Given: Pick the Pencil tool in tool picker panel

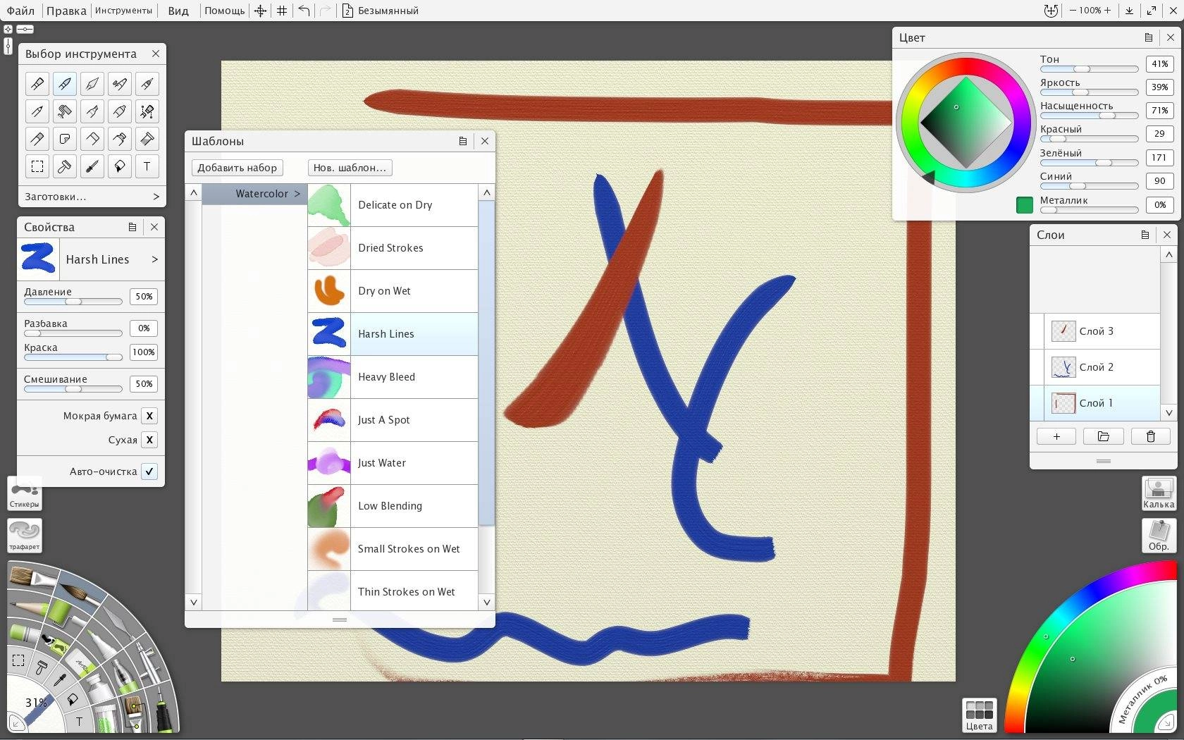Looking at the screenshot, I should [37, 111].
